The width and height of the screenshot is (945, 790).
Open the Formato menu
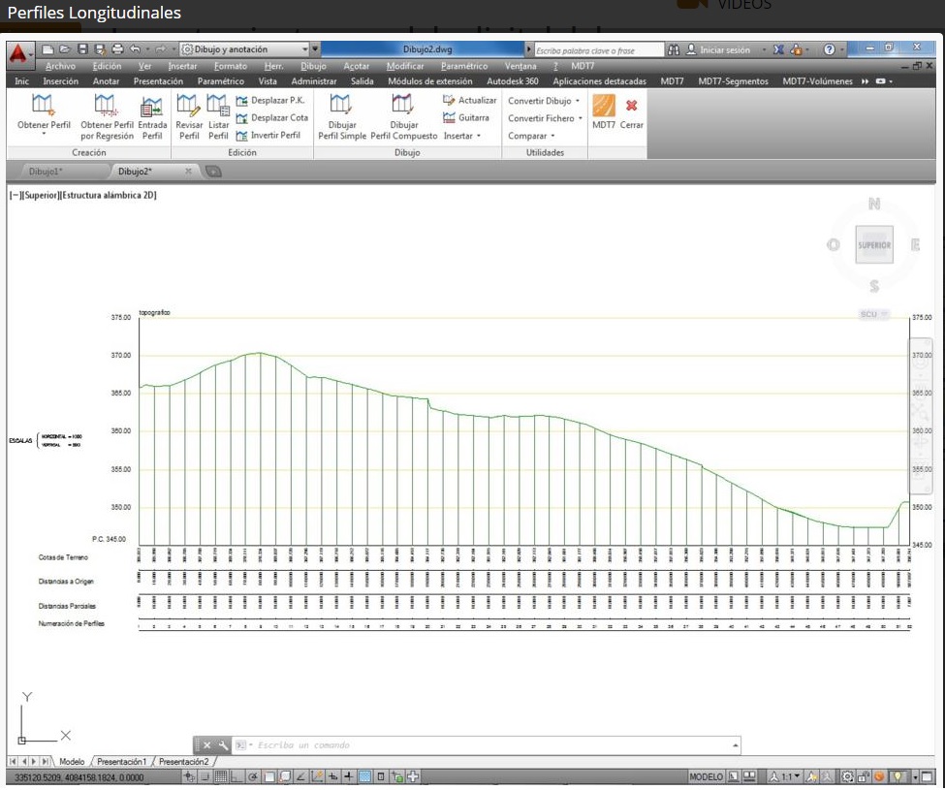[x=230, y=66]
